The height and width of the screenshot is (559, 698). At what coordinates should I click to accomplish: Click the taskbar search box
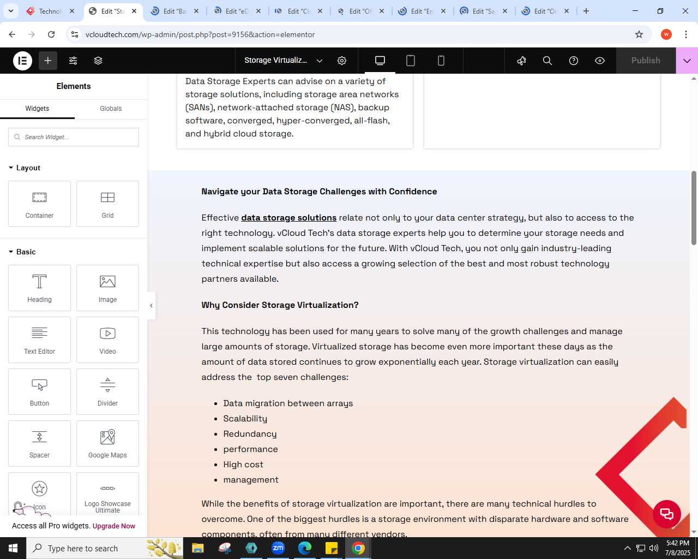click(105, 548)
